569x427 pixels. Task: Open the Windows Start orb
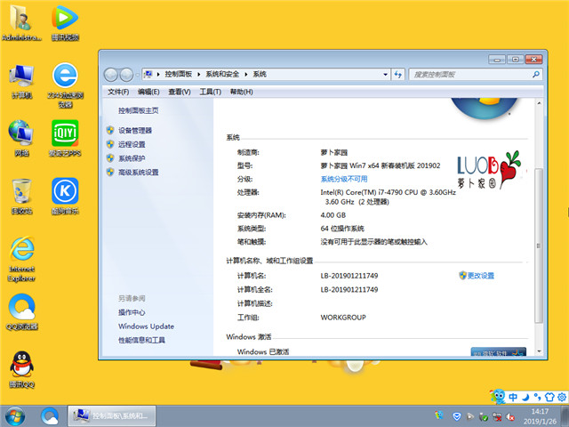point(14,416)
